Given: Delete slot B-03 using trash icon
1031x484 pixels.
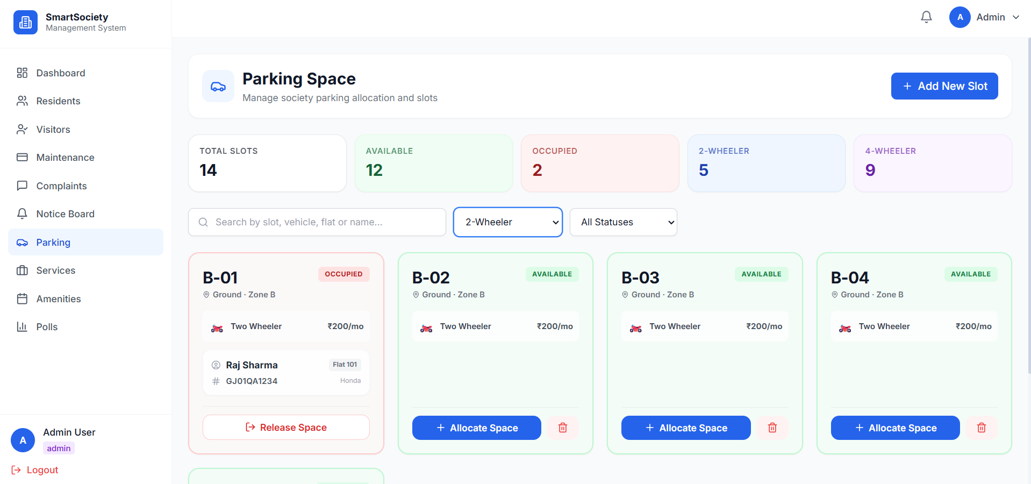Looking at the screenshot, I should pos(772,428).
